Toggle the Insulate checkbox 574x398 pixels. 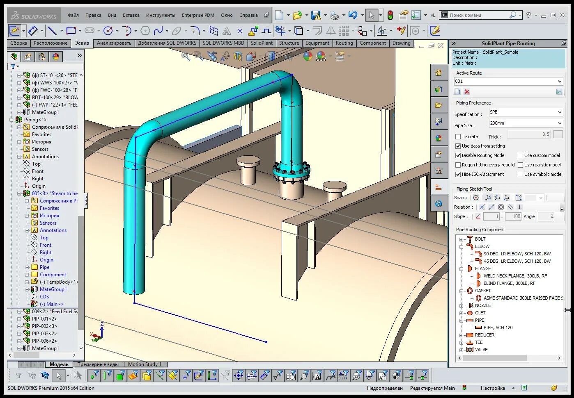click(x=458, y=136)
